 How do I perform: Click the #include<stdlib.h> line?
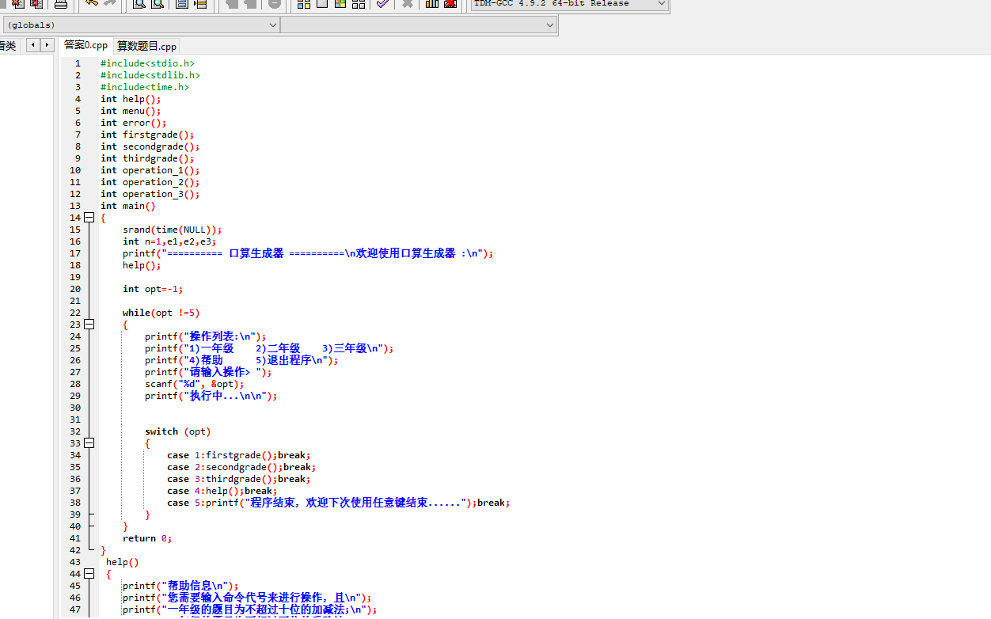pos(150,75)
